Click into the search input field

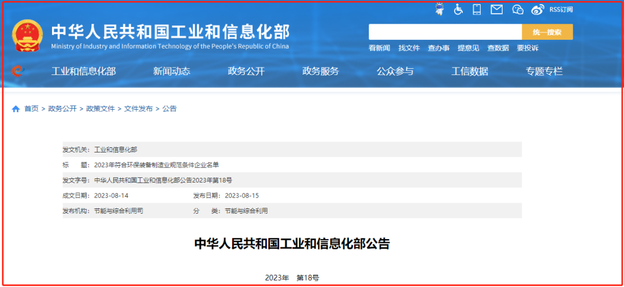point(445,32)
